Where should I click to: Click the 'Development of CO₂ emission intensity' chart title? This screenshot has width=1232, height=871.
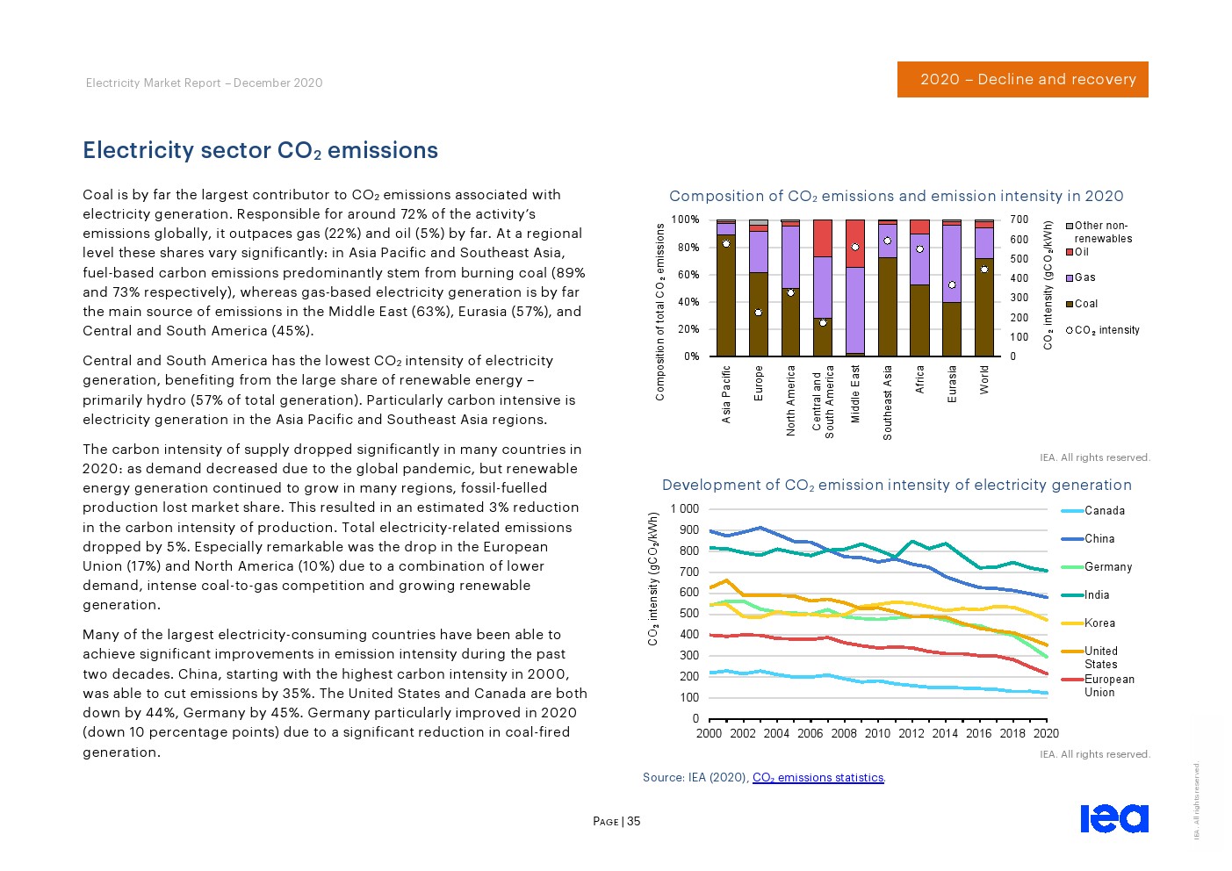896,485
